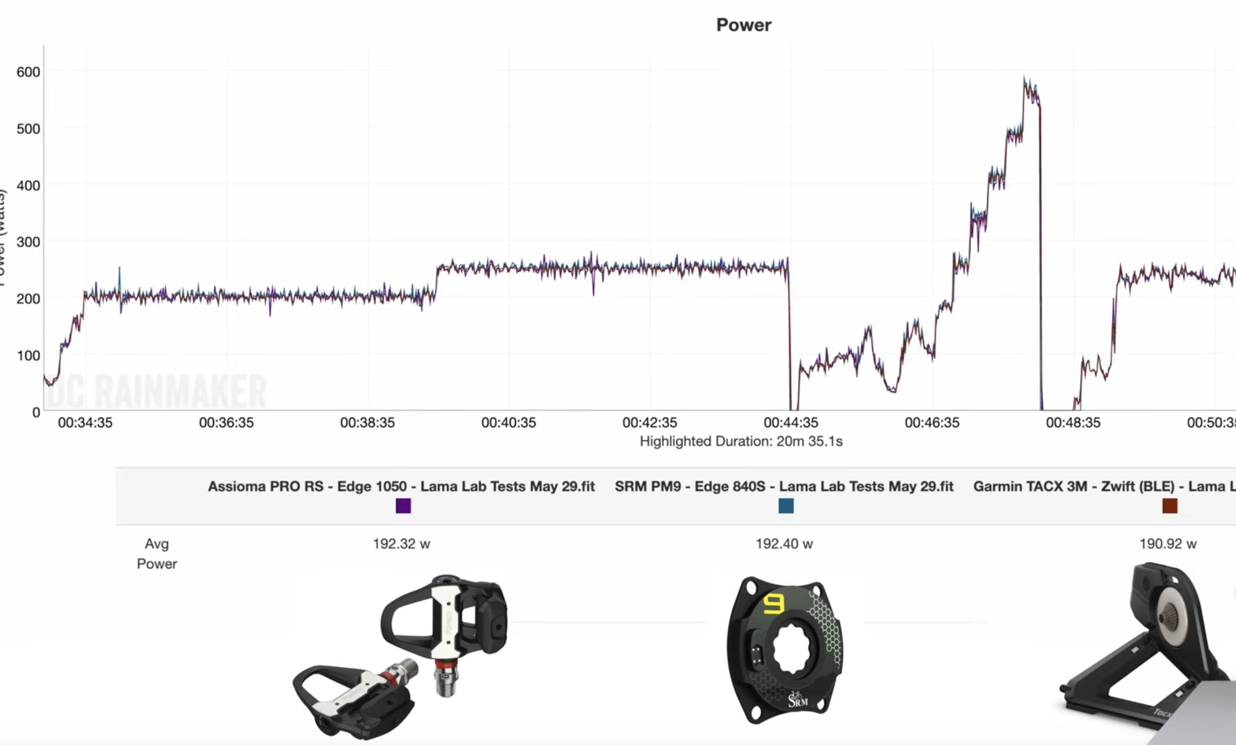Click the 00:40:35 time axis label
Screen dimensions: 1236x745
508,423
